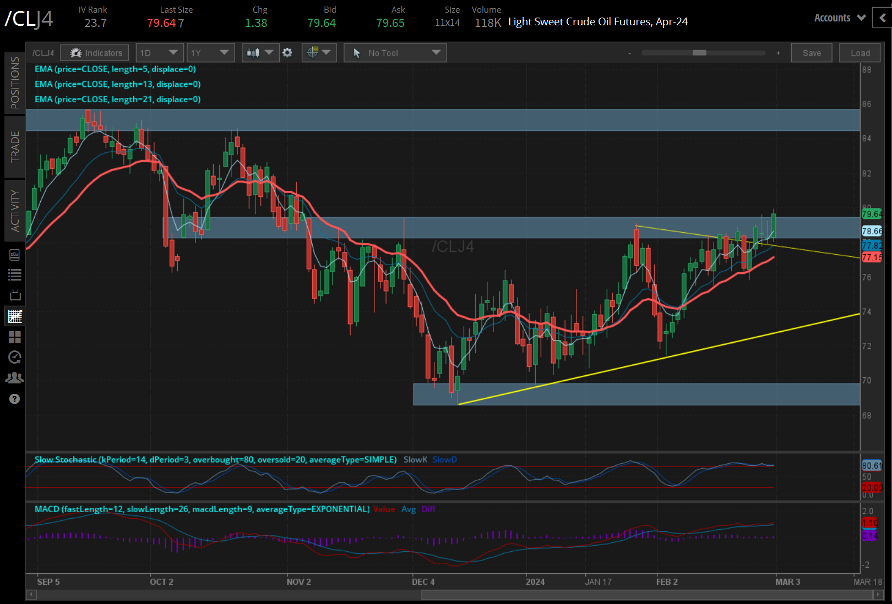Switch to the POSITIONS side tab

(x=15, y=83)
